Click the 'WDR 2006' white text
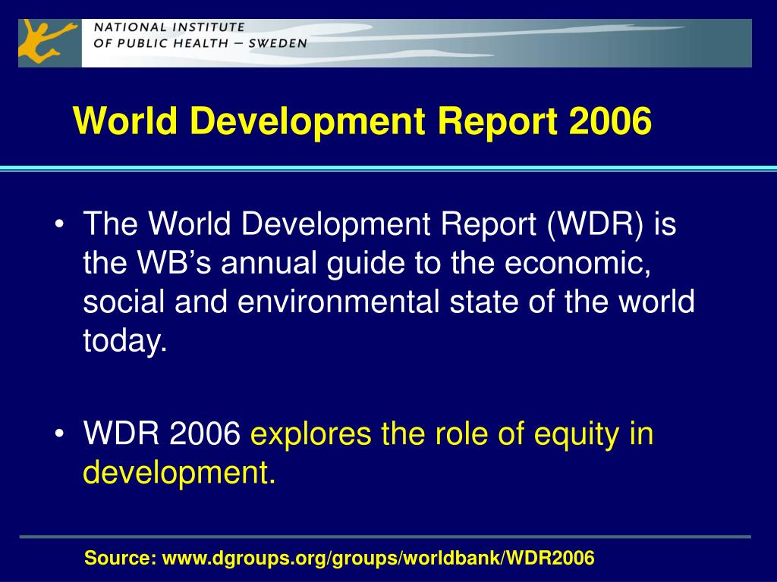This screenshot has width=777, height=582. [162, 433]
